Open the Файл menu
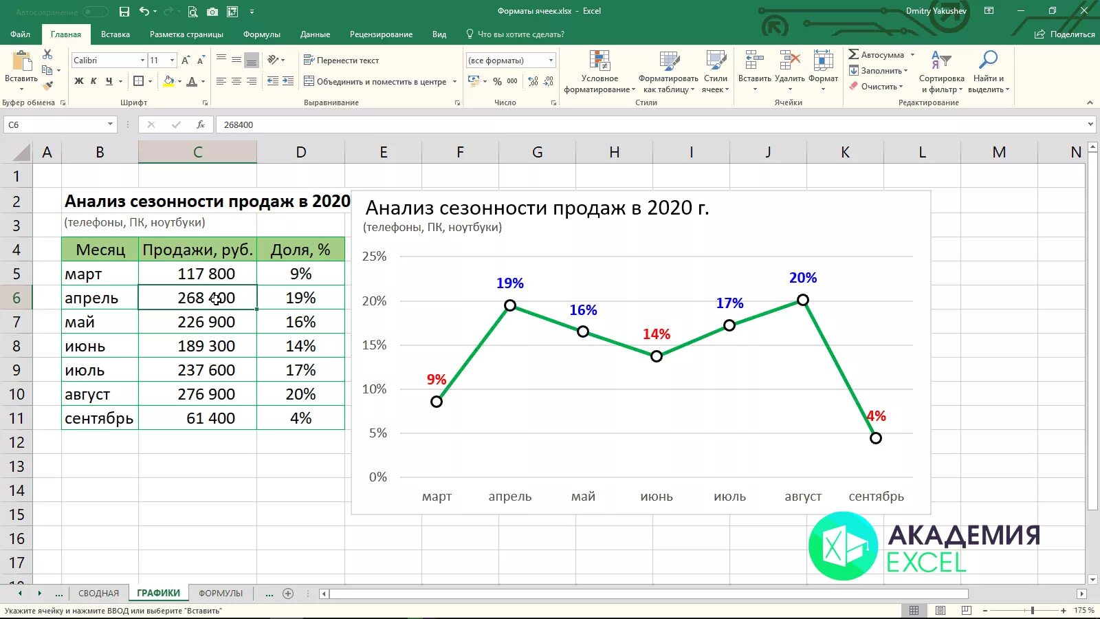Image resolution: width=1100 pixels, height=619 pixels. coord(20,34)
